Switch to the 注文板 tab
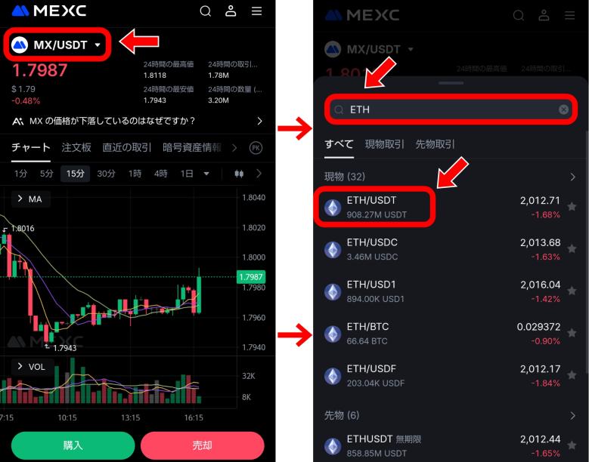This screenshot has height=462, width=589. click(x=76, y=147)
